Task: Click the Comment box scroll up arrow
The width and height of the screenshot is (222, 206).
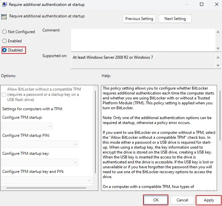Action: (218, 32)
